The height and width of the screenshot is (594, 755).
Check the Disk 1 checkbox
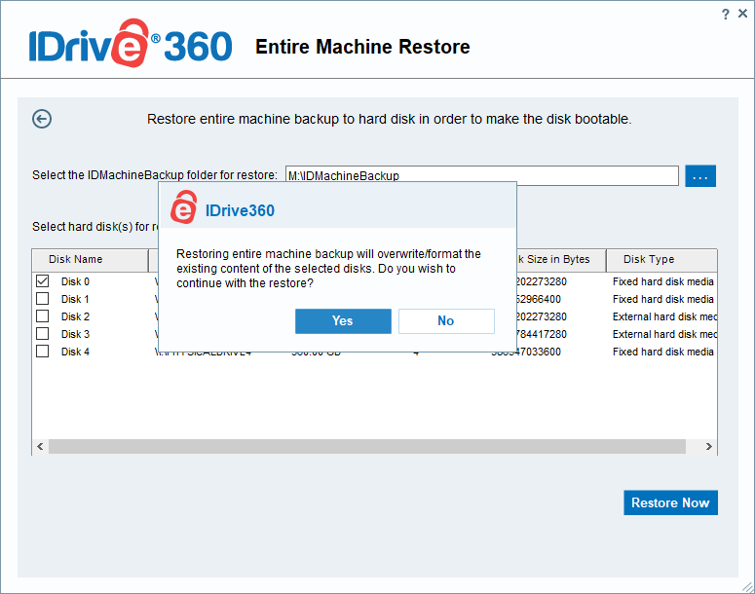click(43, 299)
